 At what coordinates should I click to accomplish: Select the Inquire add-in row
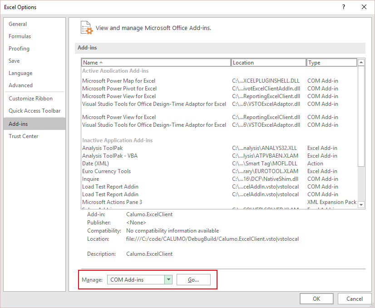(x=219, y=179)
